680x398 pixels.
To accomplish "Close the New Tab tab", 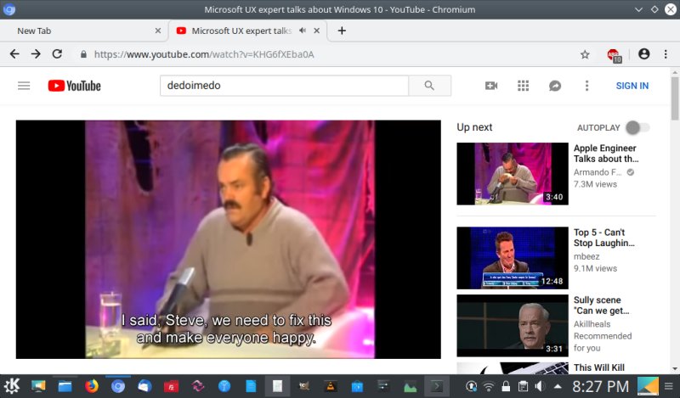I will point(158,31).
